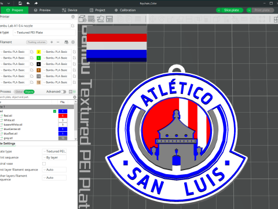Edit the printer preset
Image resolution: width=278 pixels, height=209 pixels.
73,26
